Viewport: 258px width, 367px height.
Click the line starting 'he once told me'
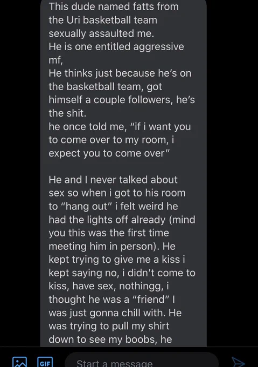click(120, 127)
